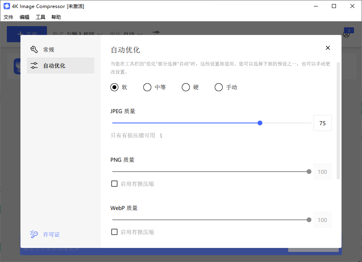The image size is (362, 262).
Task: Select the 软 preset radio button
Action: click(x=114, y=87)
